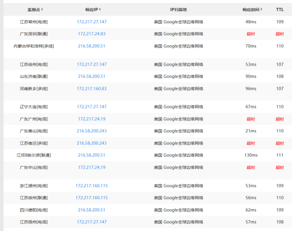Viewport: 292px width, 231px height.
Task: Sort by 响应时间 column sort arrows
Action: click(x=262, y=9)
